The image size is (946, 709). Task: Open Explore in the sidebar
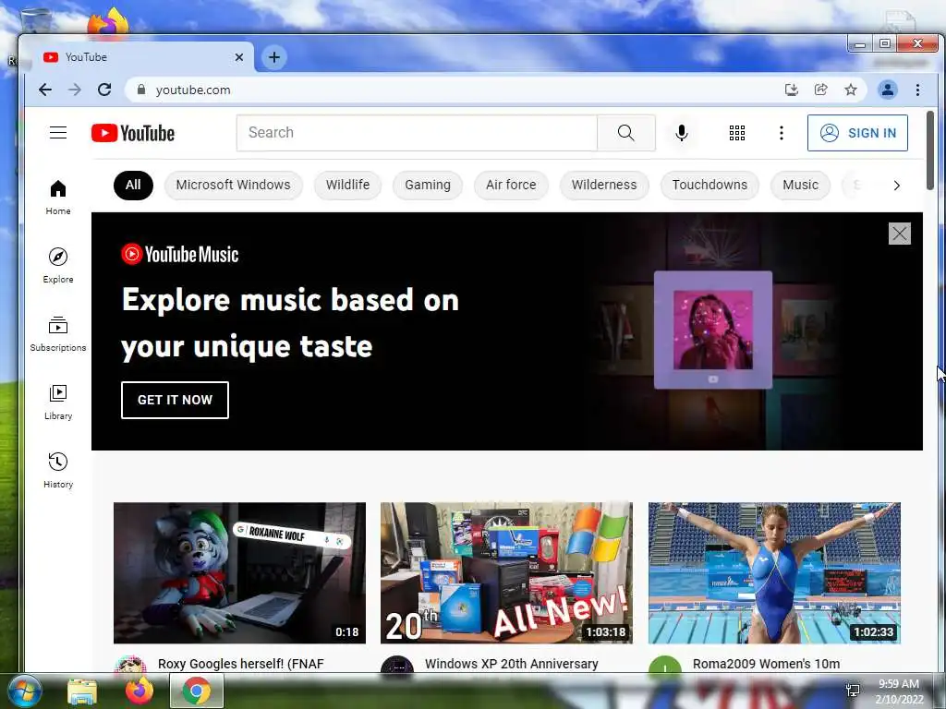(58, 266)
